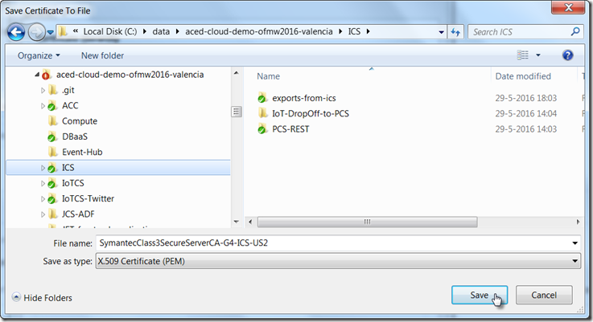Open the Help icon
593x322 pixels.
(x=567, y=55)
